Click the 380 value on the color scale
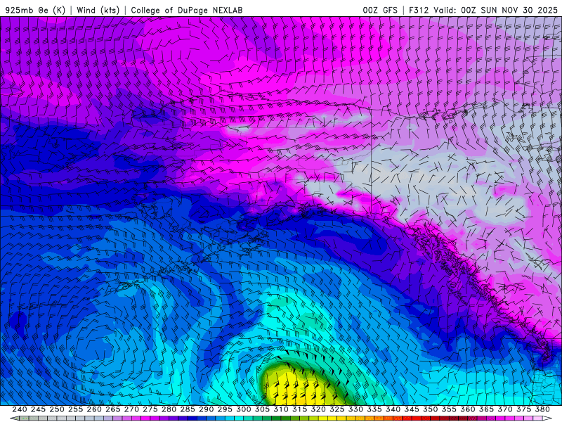The image size is (562, 422). coord(542,409)
